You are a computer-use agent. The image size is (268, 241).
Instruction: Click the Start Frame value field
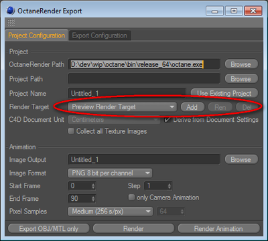point(80,185)
